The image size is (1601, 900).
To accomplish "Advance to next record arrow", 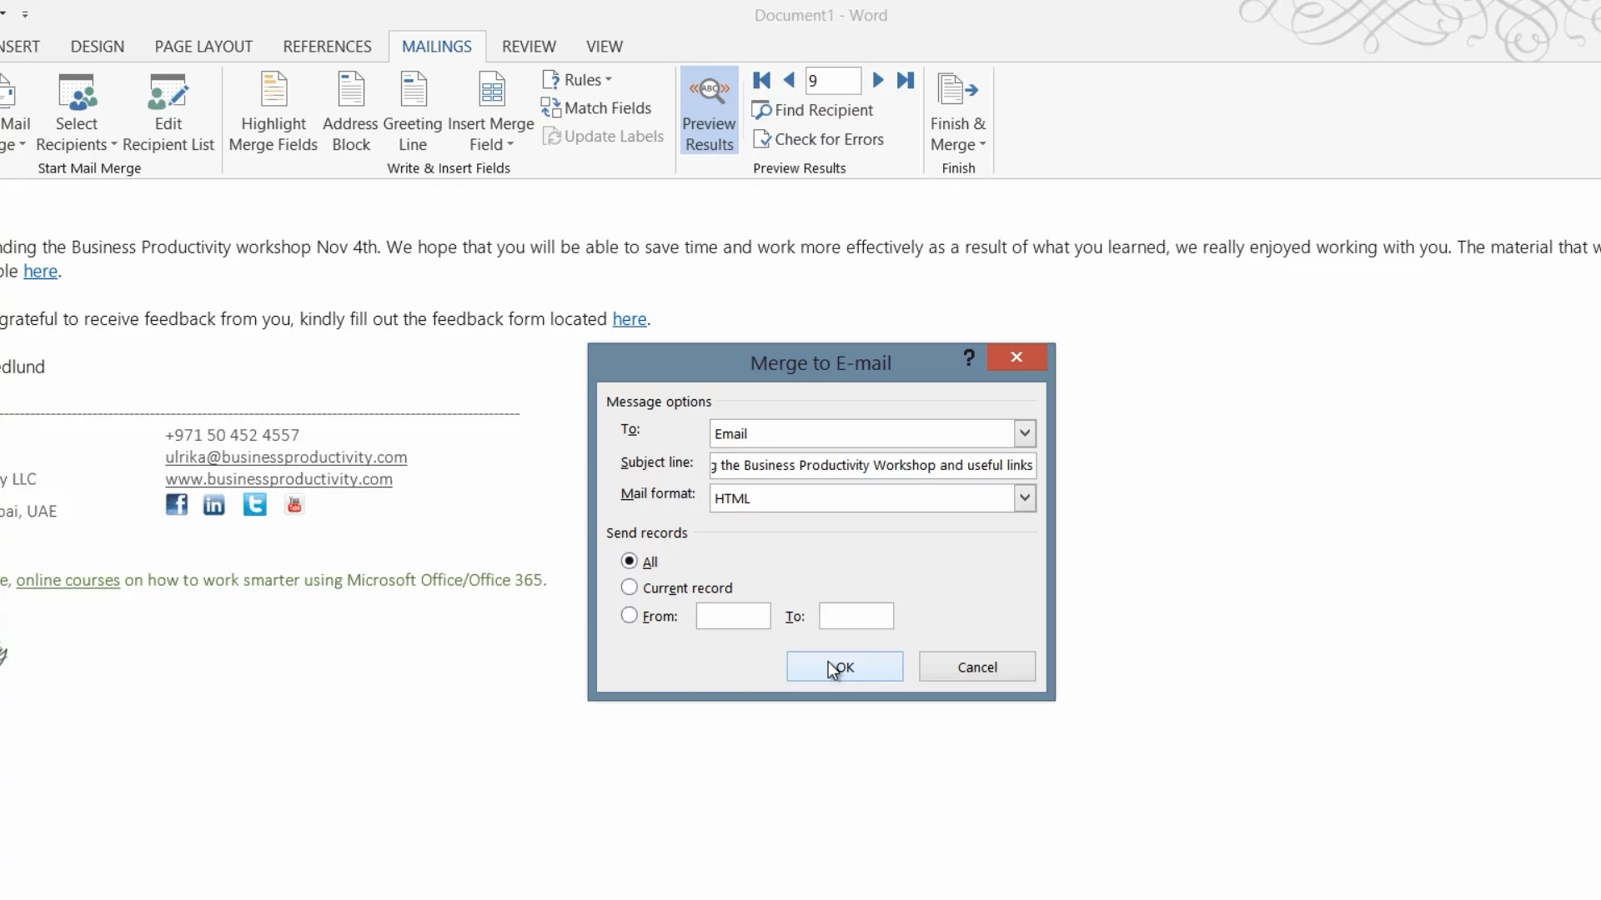I will [x=878, y=80].
